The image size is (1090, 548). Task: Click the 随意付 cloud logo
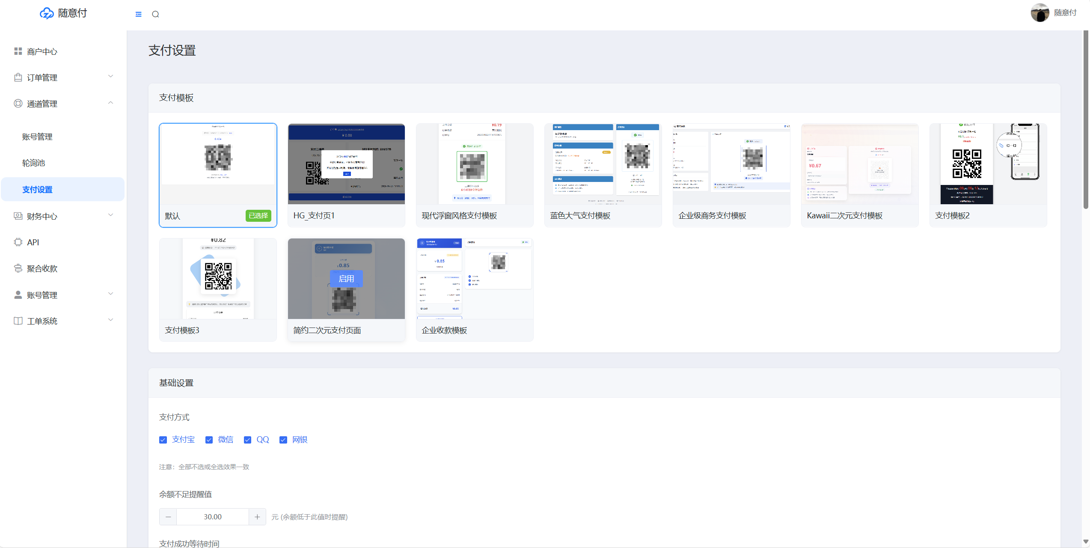(47, 13)
